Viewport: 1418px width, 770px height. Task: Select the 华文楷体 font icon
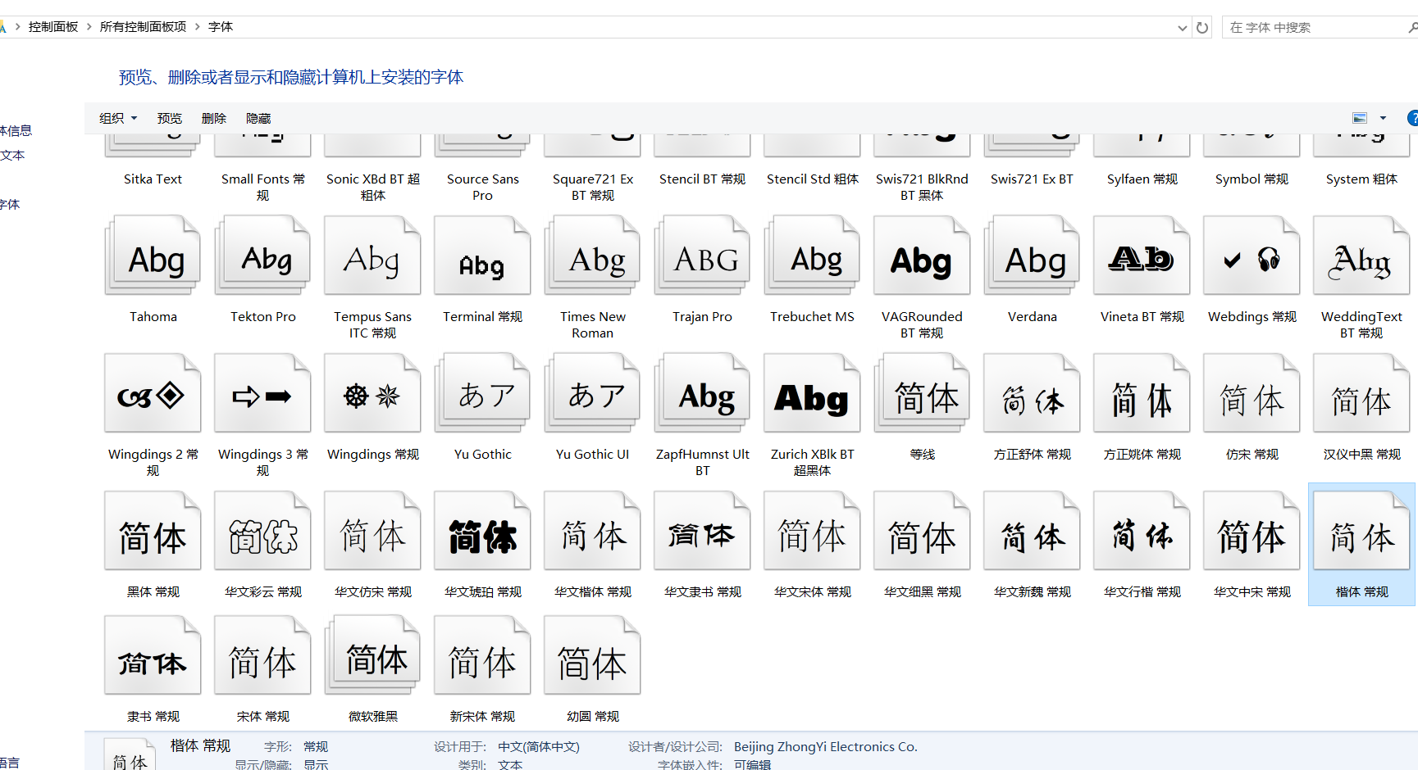click(x=592, y=531)
